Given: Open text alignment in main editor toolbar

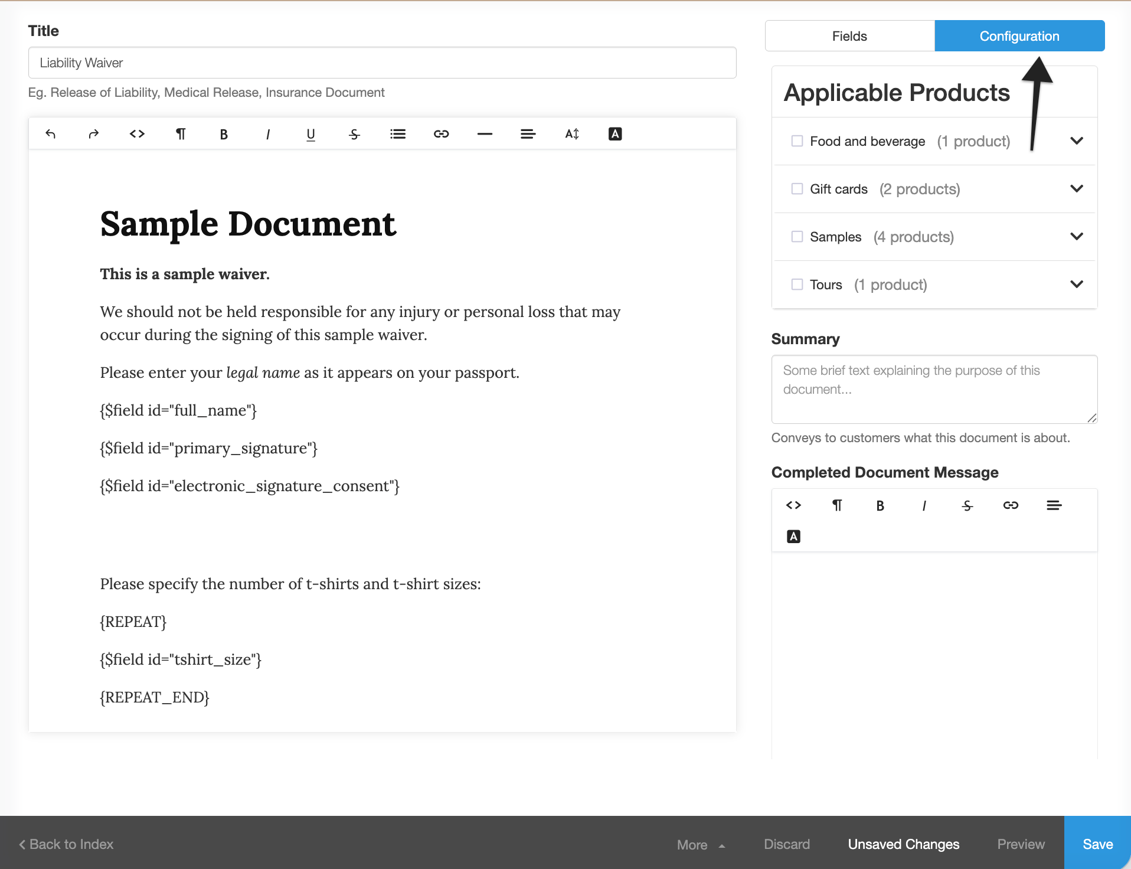Looking at the screenshot, I should (528, 134).
